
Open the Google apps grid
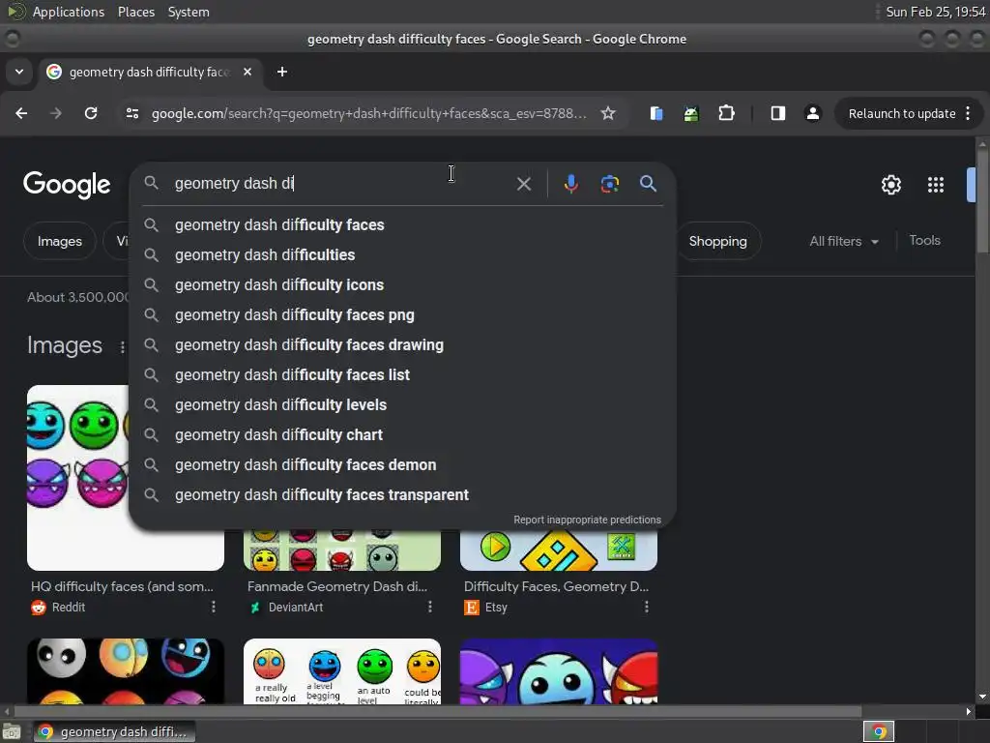tap(935, 185)
